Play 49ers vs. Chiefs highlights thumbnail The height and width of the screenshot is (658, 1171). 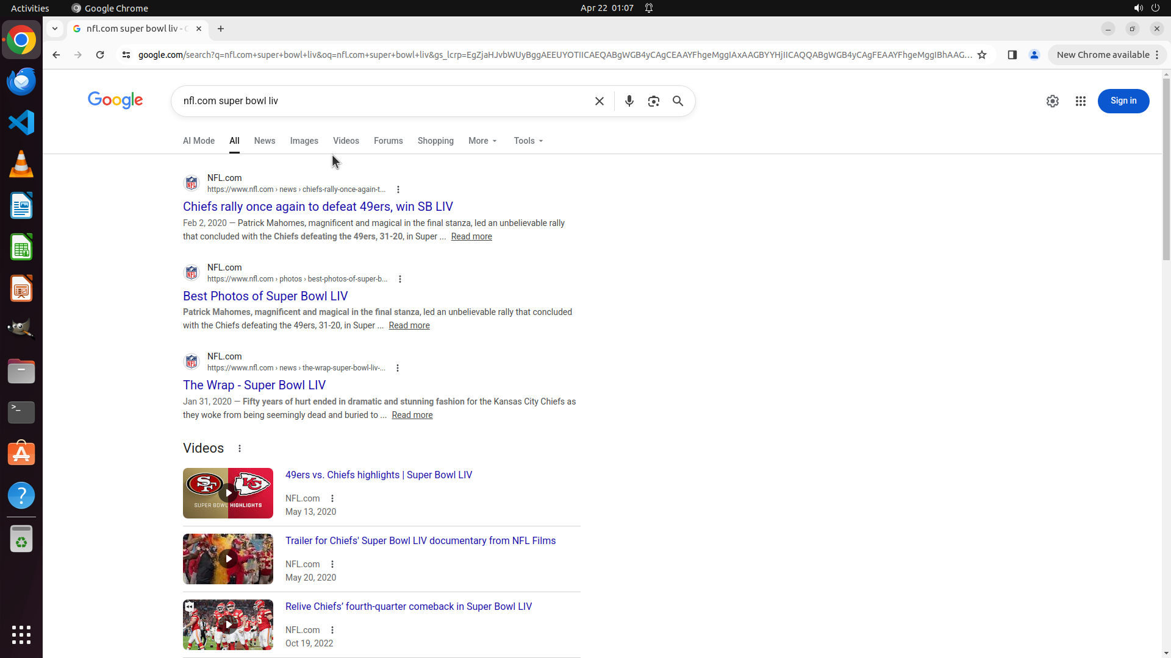pyautogui.click(x=227, y=493)
